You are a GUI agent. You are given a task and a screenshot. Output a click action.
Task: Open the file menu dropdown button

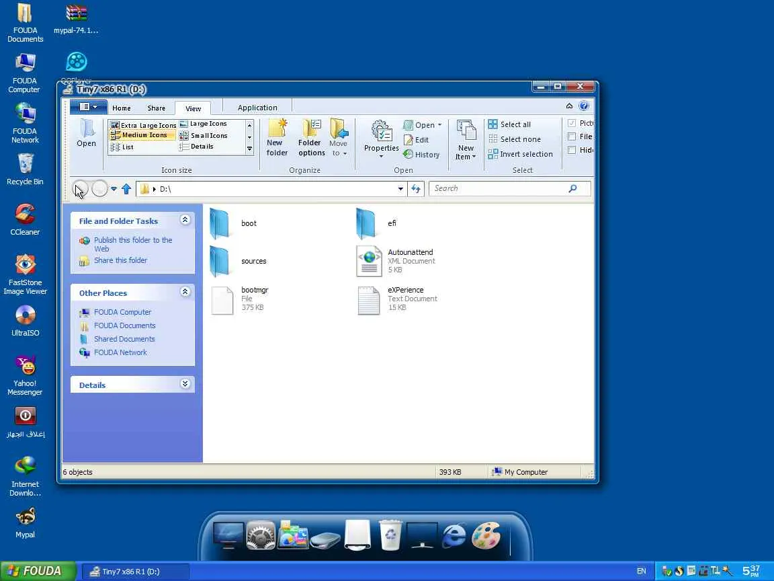click(89, 107)
